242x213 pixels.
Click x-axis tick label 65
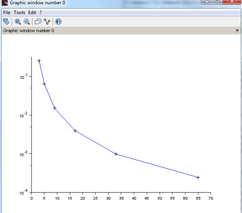[198, 198]
